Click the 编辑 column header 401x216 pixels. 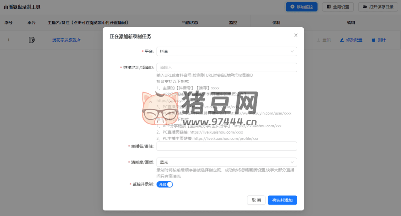coord(351,23)
